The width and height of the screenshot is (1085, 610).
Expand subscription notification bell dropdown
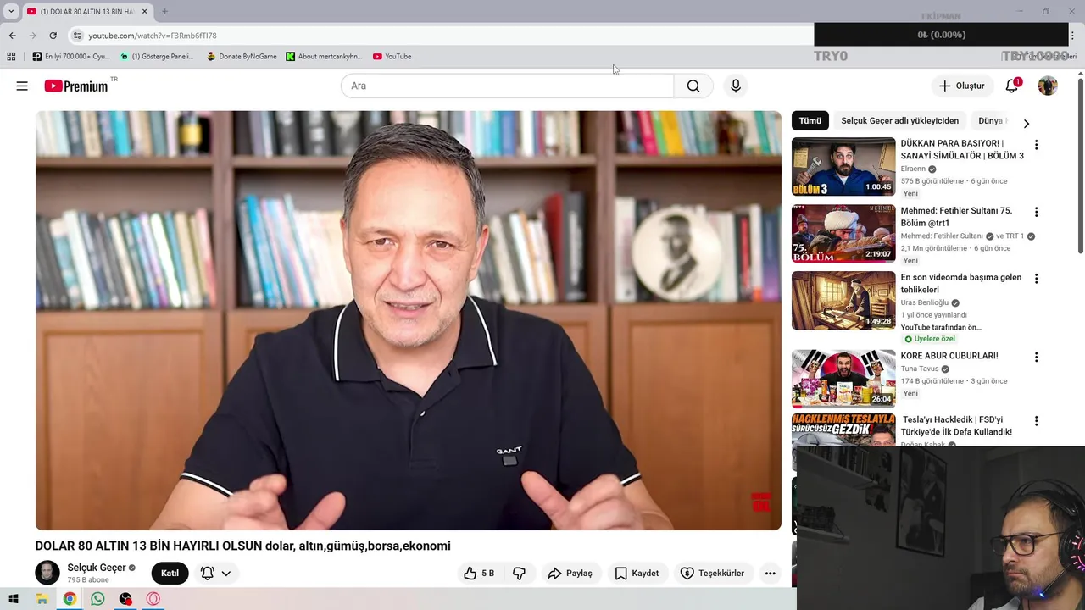[215, 574]
